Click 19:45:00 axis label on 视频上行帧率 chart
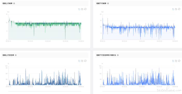The width and height of the screenshot is (182, 94). pyautogui.click(x=66, y=41)
